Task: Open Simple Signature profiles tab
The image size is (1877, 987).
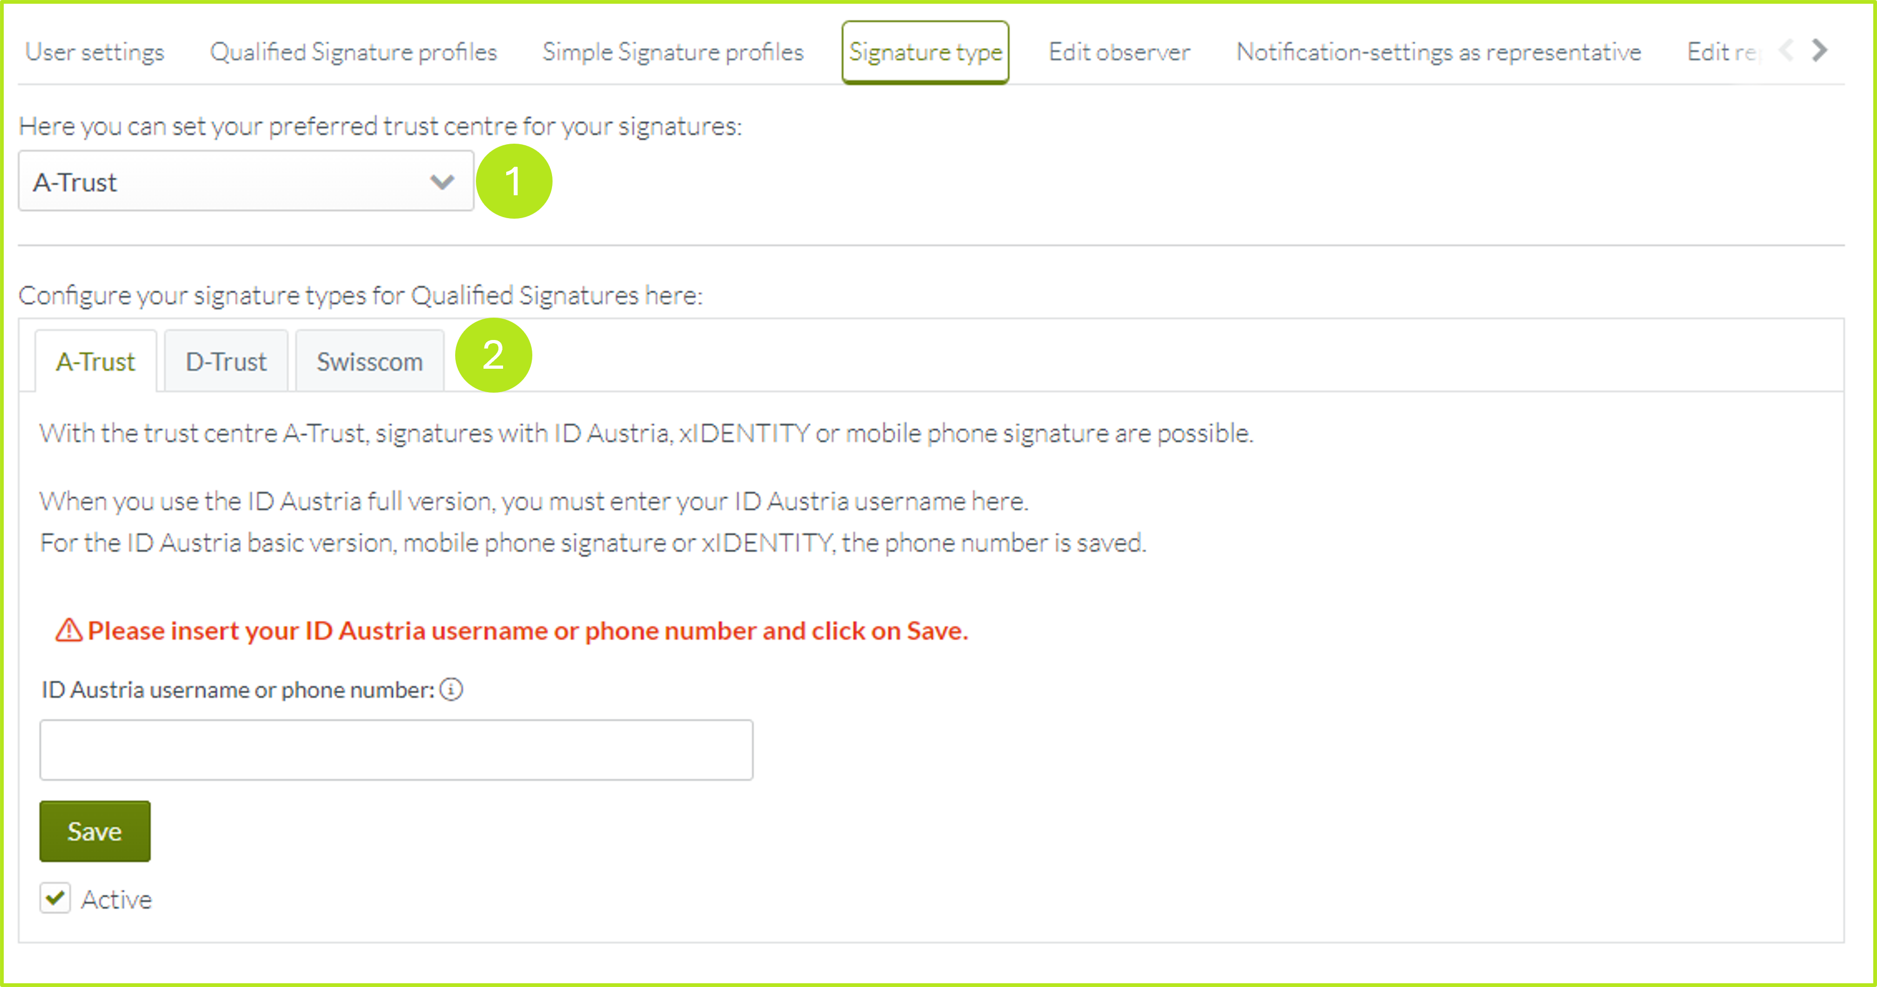Action: 672,52
